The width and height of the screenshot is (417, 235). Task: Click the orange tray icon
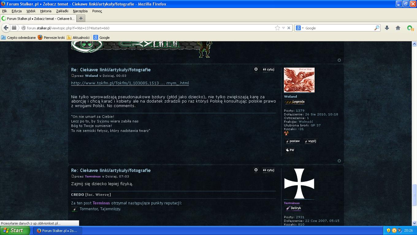pyautogui.click(x=394, y=230)
